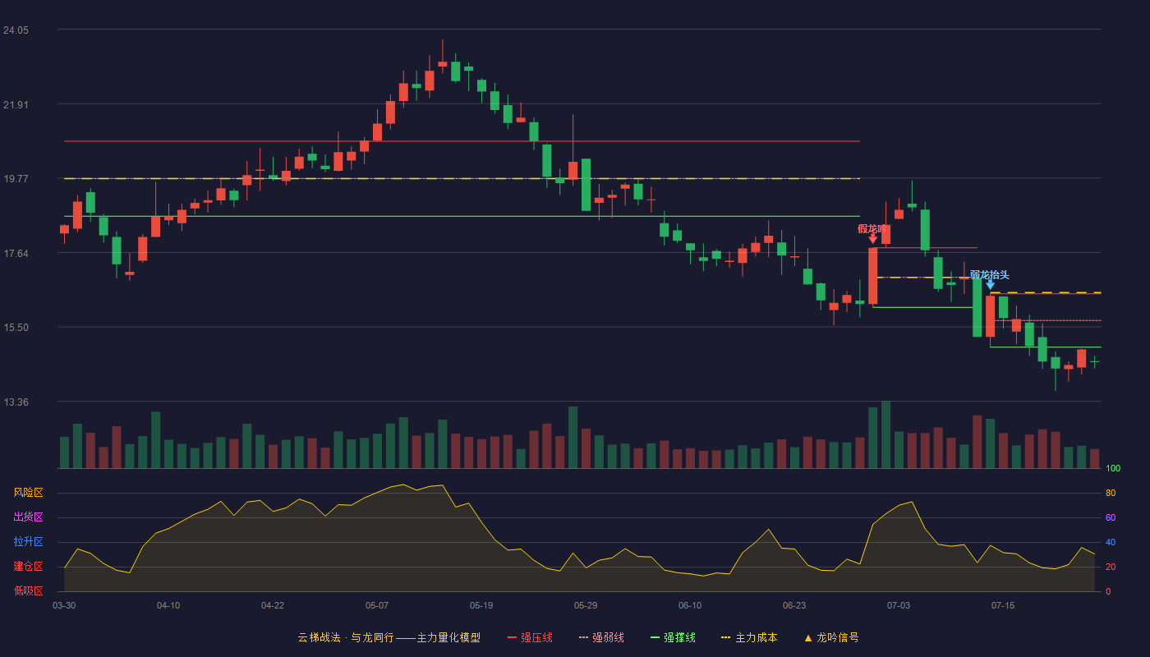Click the 04-22 date label
Image resolution: width=1150 pixels, height=657 pixels.
click(x=273, y=605)
